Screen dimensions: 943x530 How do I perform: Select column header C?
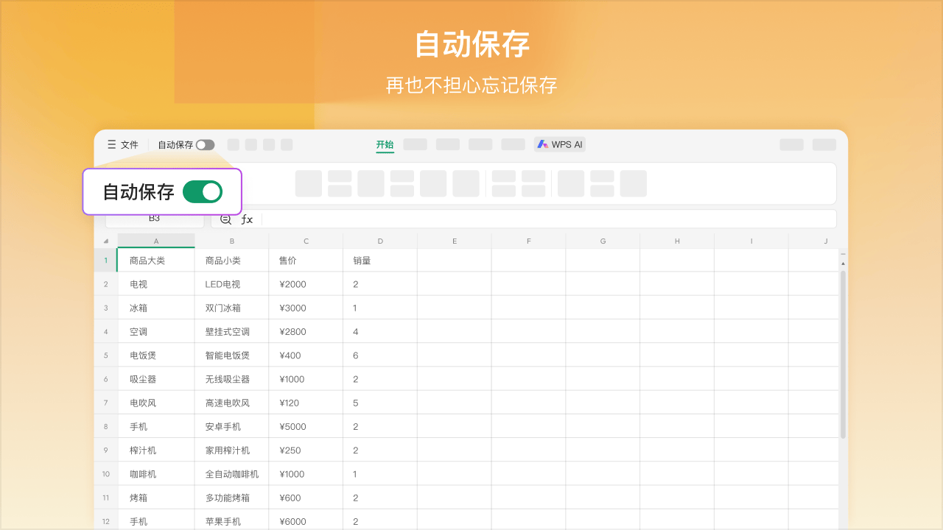tap(306, 241)
